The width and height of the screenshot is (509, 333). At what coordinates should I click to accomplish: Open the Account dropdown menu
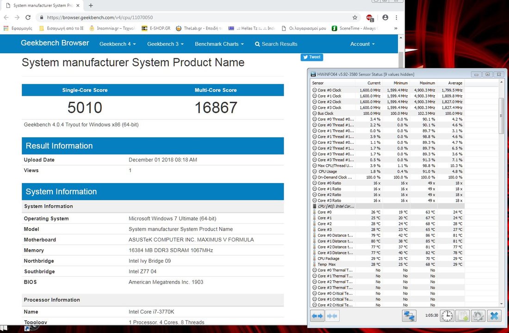(362, 44)
